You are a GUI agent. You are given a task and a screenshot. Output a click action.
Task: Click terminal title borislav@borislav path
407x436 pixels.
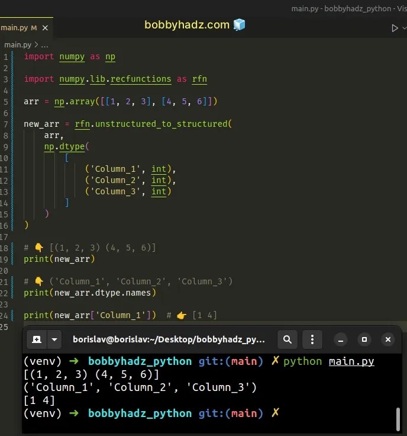(x=169, y=339)
